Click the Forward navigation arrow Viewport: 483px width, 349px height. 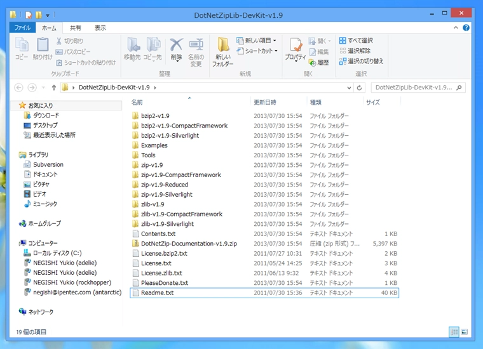[32, 88]
